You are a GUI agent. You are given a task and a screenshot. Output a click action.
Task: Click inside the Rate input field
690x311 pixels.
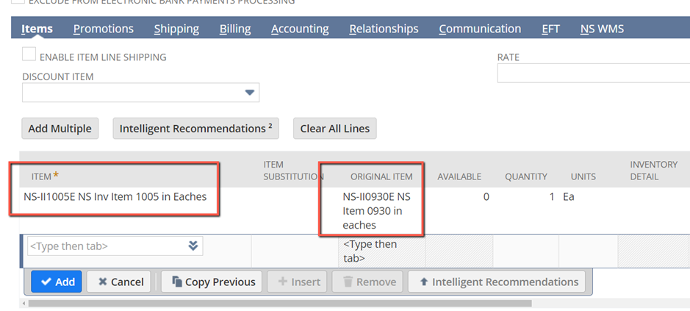592,74
